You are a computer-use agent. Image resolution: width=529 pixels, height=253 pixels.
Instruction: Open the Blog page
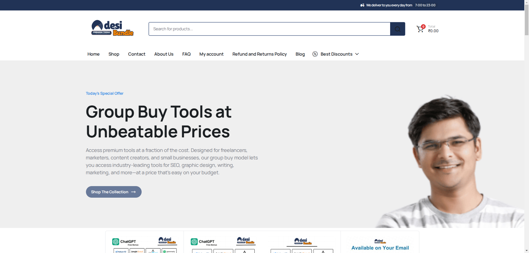[x=300, y=54]
